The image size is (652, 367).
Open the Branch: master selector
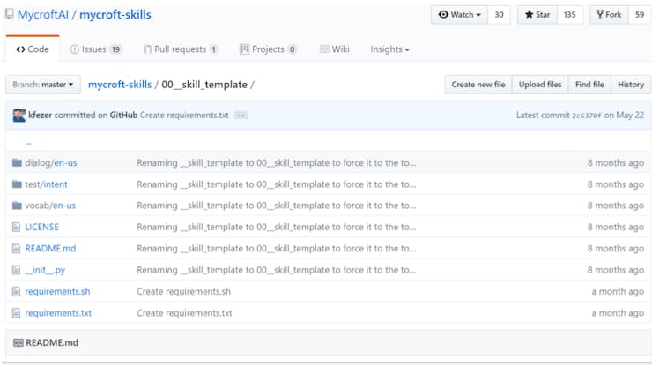(x=43, y=85)
